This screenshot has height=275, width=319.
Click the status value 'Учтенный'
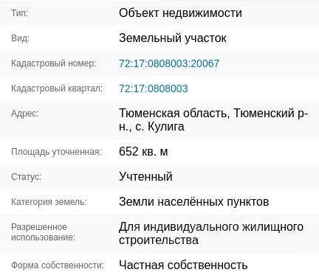tap(145, 176)
